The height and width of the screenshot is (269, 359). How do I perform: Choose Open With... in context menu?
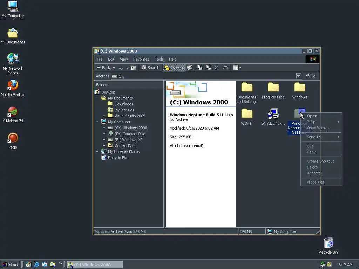pos(321,128)
